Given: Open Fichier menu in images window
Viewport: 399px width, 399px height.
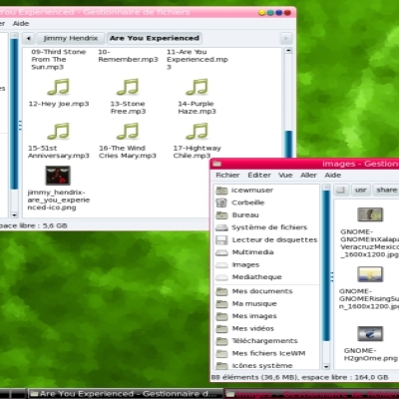Looking at the screenshot, I should pos(227,176).
